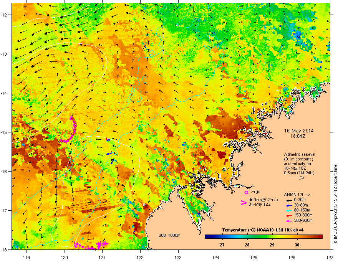Click the '16-May-2014' date label
The width and height of the screenshot is (338, 261).
[x=299, y=131]
